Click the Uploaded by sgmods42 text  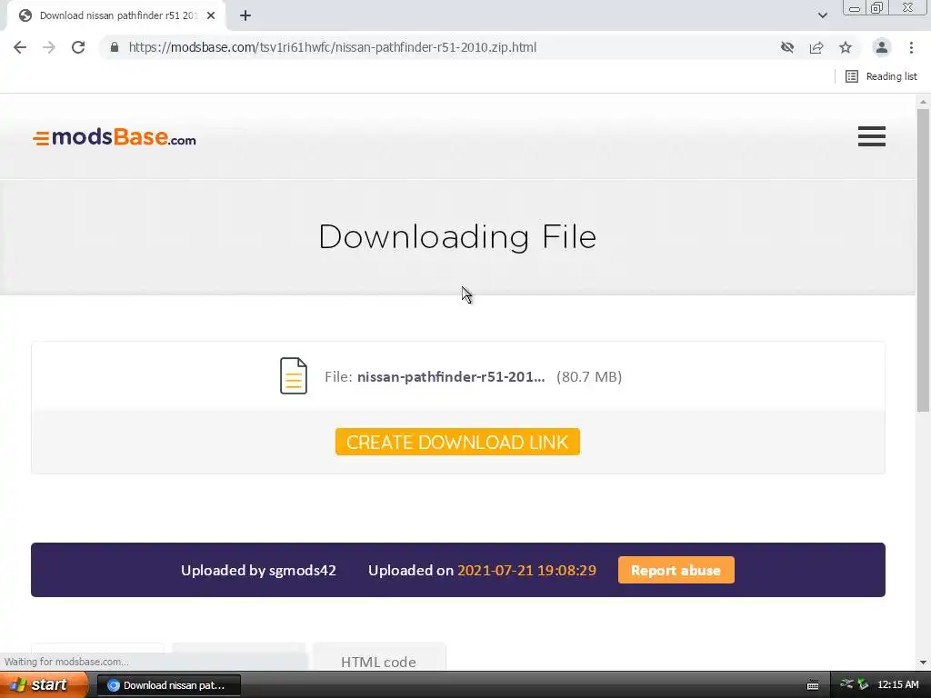pos(258,571)
